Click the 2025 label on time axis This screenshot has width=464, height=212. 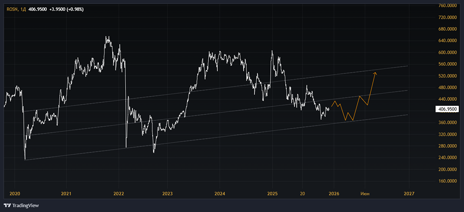click(x=272, y=194)
